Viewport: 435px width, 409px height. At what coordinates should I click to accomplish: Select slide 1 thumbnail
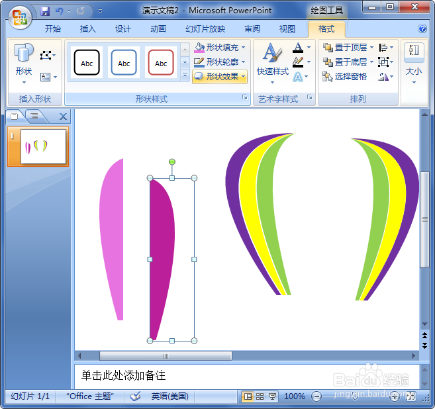43,146
